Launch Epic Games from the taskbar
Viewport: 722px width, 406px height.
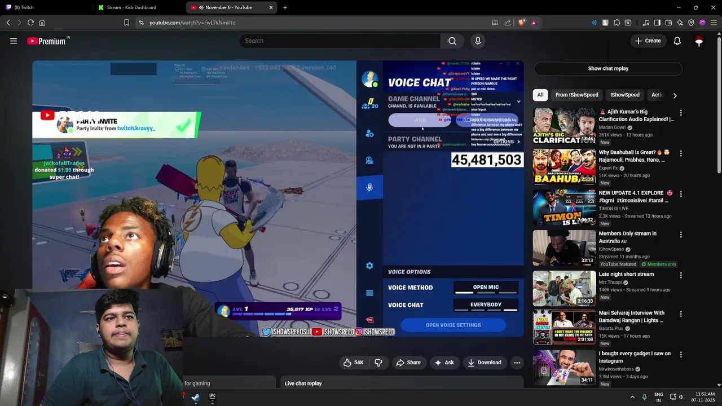pos(212,397)
